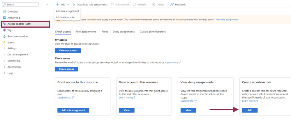Click the Feedback person icon
This screenshot has width=291, height=122.
click(x=172, y=4)
